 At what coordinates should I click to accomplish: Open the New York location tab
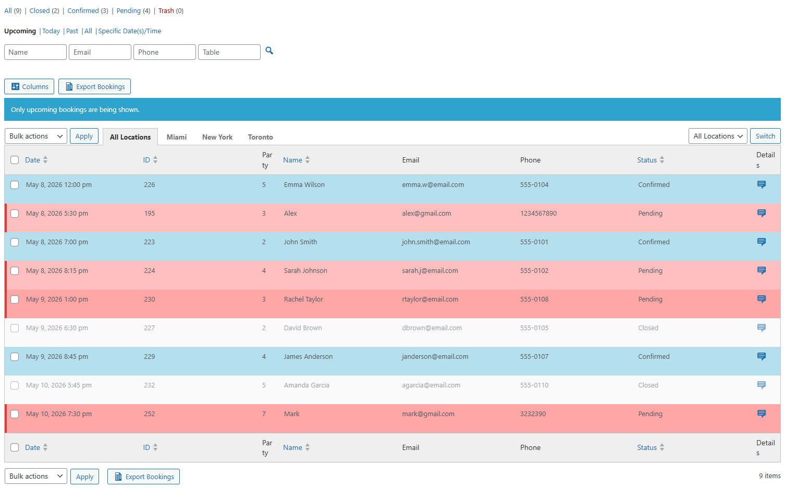coord(217,137)
